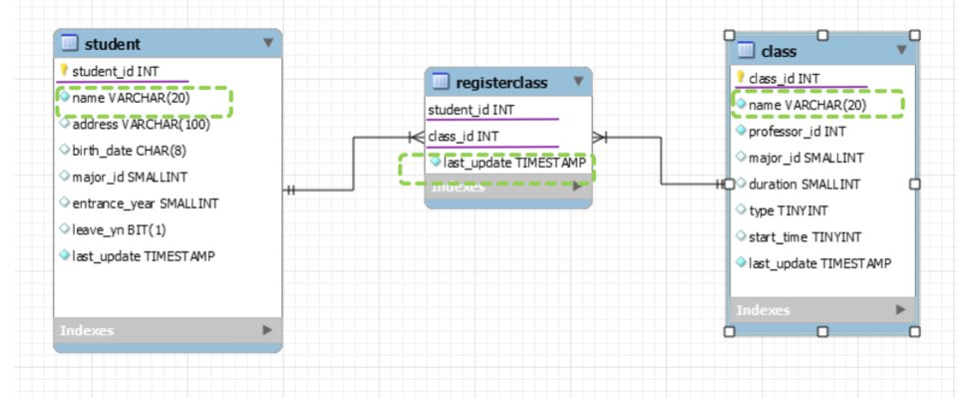Click the class table icon
The height and width of the screenshot is (398, 957).
746,50
